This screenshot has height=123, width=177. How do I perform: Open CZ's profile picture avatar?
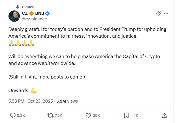14,16
